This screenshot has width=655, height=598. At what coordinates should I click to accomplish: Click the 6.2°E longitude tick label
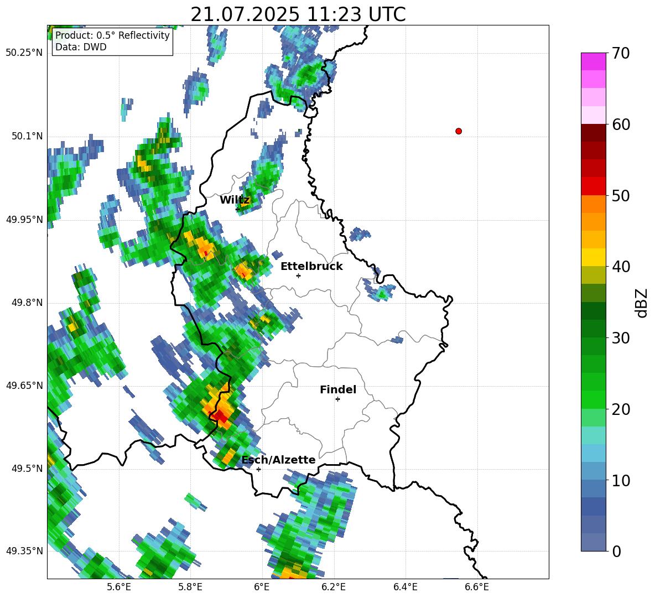tap(334, 587)
